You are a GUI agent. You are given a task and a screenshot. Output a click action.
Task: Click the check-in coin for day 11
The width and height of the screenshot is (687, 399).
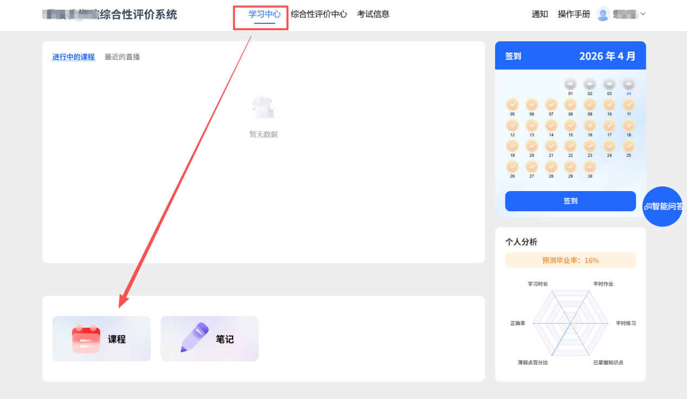628,105
